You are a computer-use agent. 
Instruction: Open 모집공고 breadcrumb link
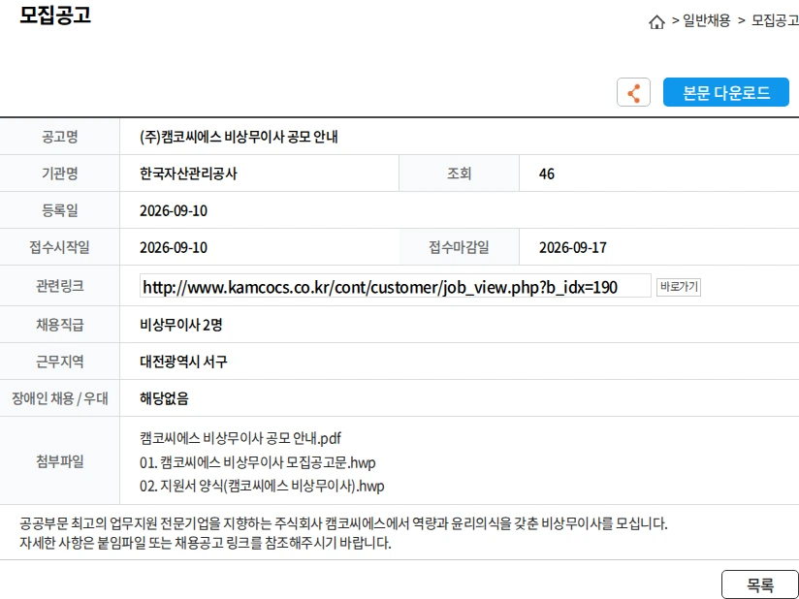coord(775,21)
